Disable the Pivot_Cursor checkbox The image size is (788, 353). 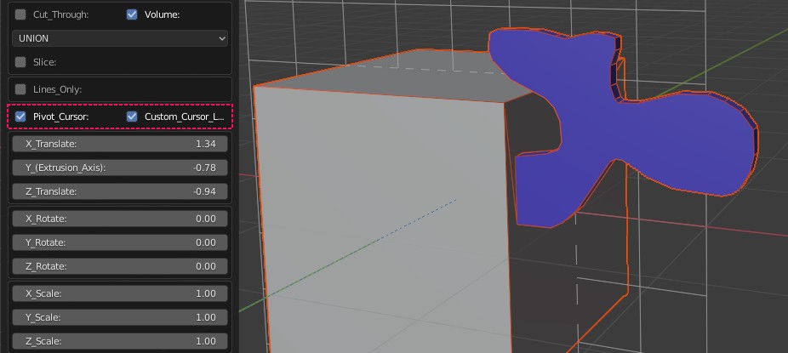point(21,117)
